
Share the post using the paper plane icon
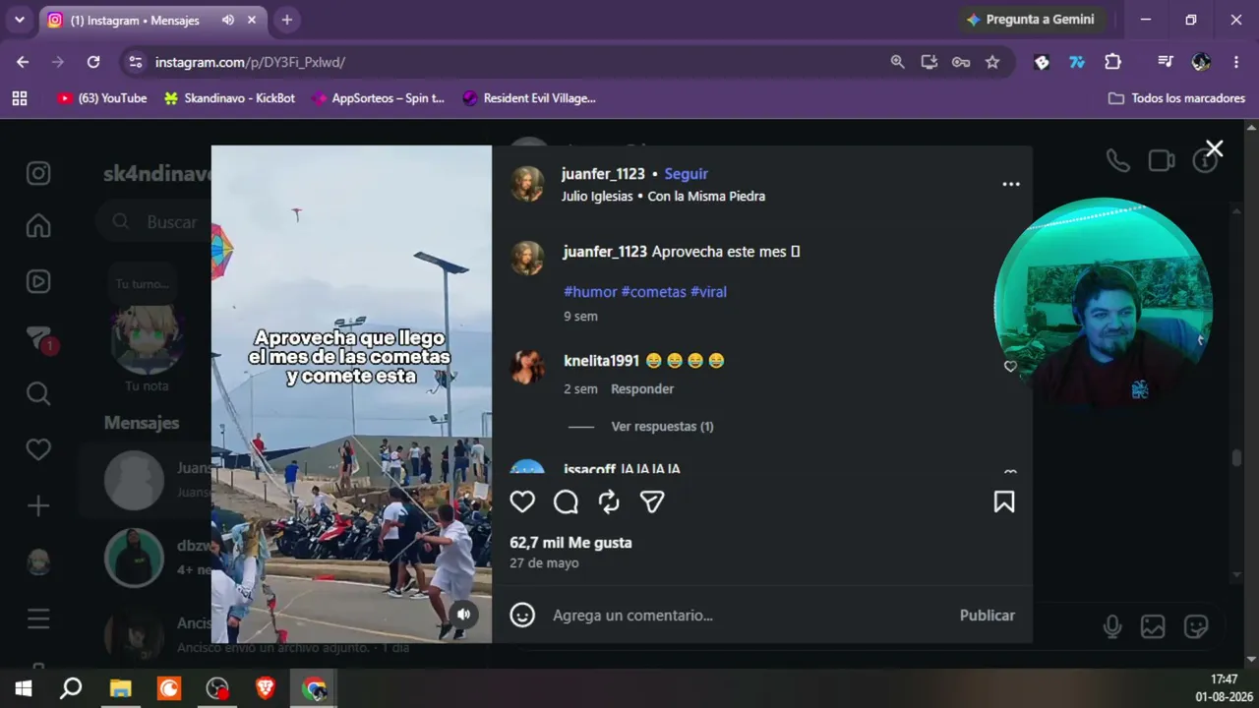652,502
